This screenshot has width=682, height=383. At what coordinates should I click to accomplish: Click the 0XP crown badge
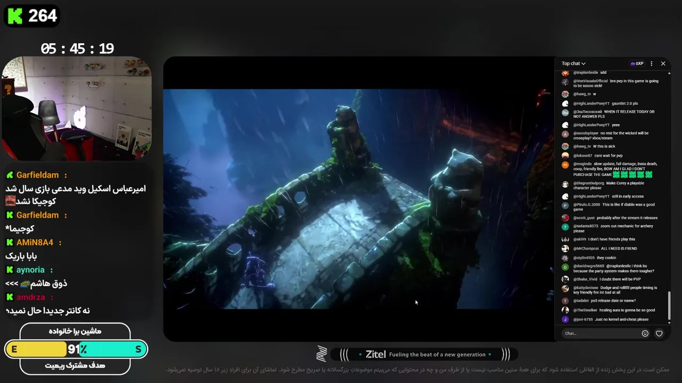coord(637,63)
